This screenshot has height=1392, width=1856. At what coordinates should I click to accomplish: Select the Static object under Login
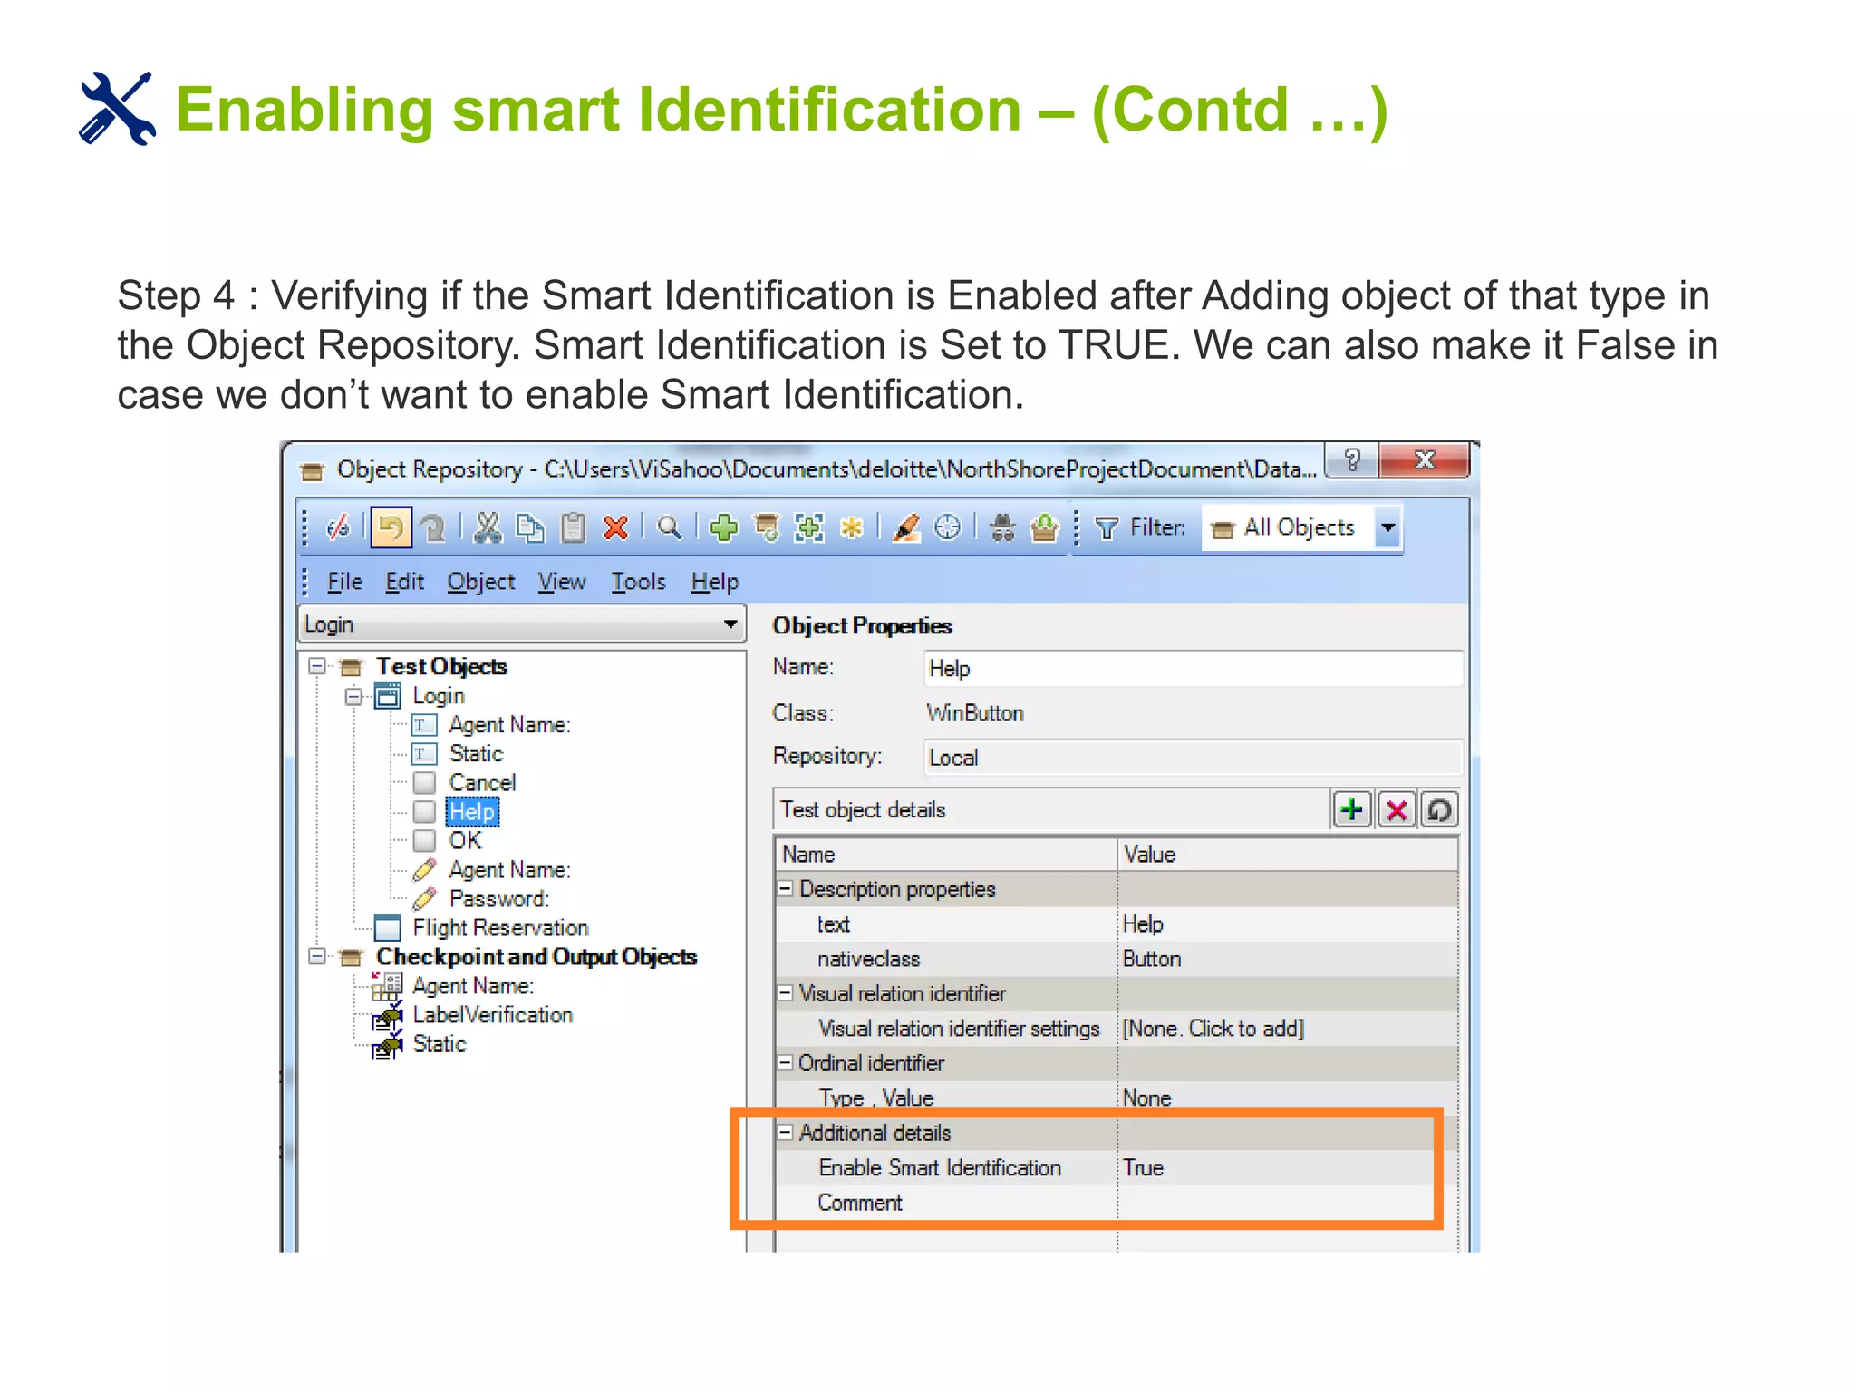pos(476,754)
